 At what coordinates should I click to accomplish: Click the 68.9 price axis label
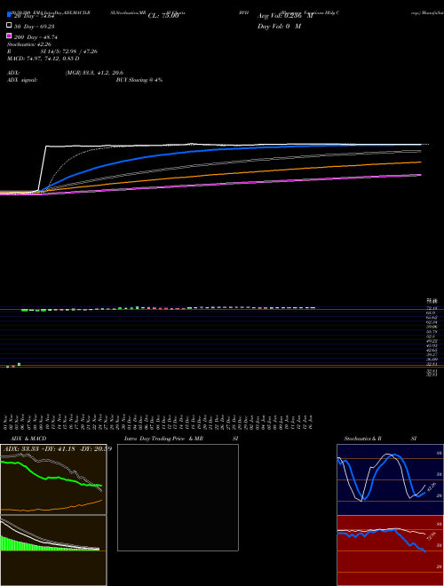[432, 313]
